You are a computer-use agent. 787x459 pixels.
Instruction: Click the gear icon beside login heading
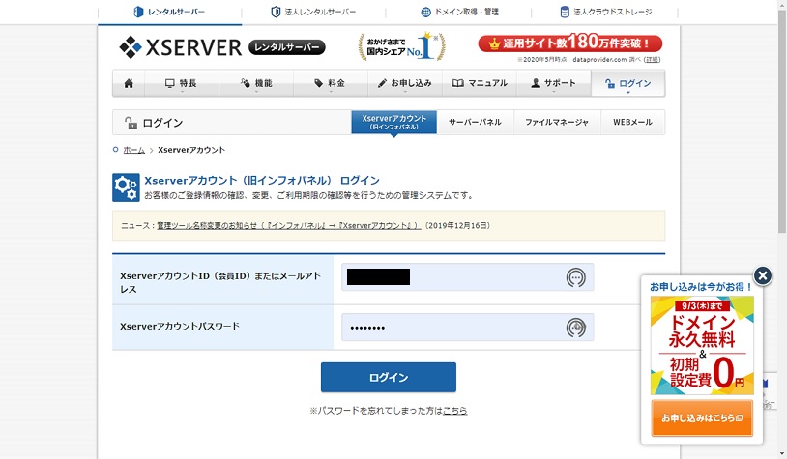coord(126,187)
